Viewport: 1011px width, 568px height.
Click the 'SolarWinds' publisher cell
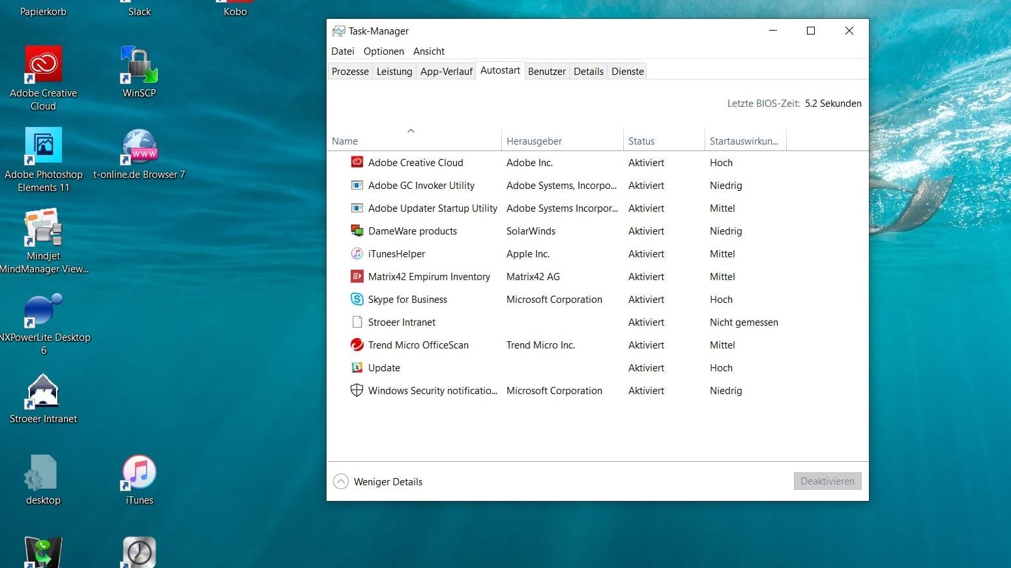[531, 231]
